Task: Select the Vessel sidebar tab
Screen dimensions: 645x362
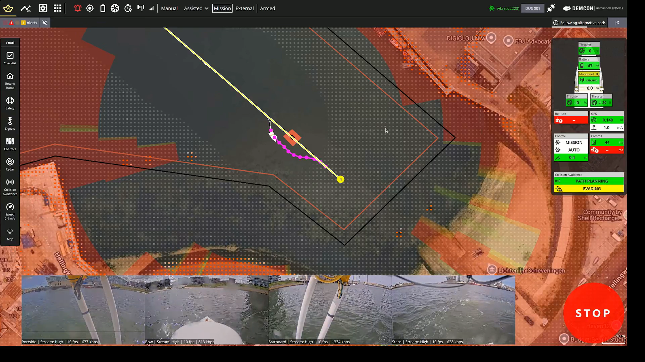Action: coord(10,43)
